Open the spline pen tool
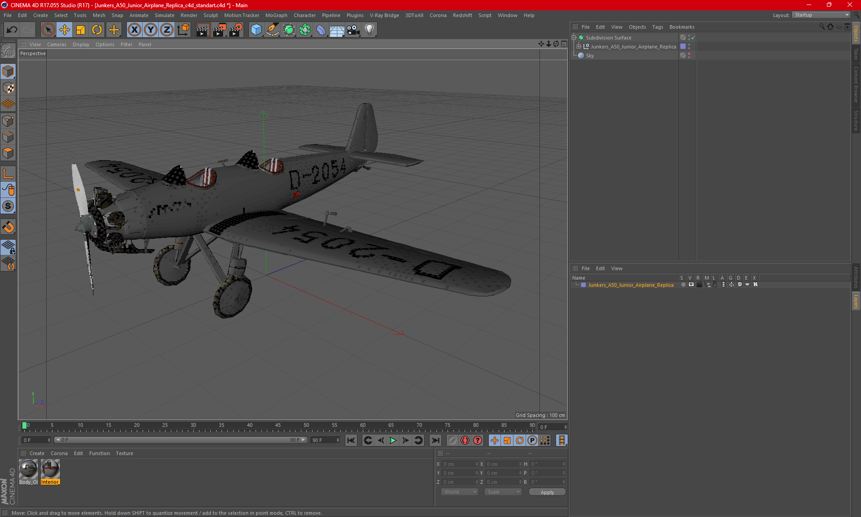The height and width of the screenshot is (517, 861). point(272,30)
